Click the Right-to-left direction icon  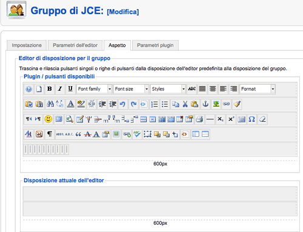click(28, 119)
